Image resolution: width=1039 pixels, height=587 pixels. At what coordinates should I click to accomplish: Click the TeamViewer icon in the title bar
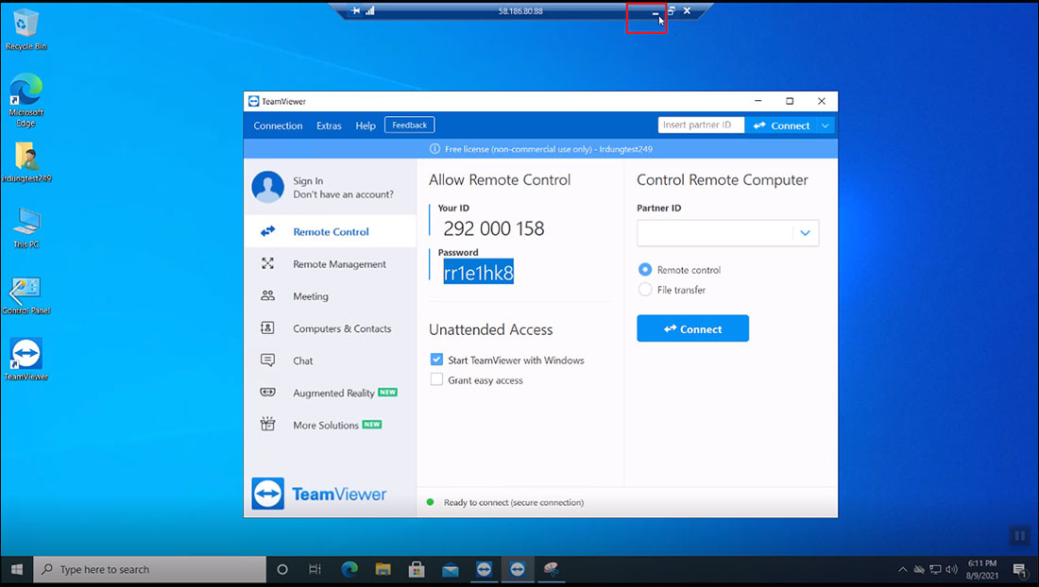pyautogui.click(x=253, y=101)
